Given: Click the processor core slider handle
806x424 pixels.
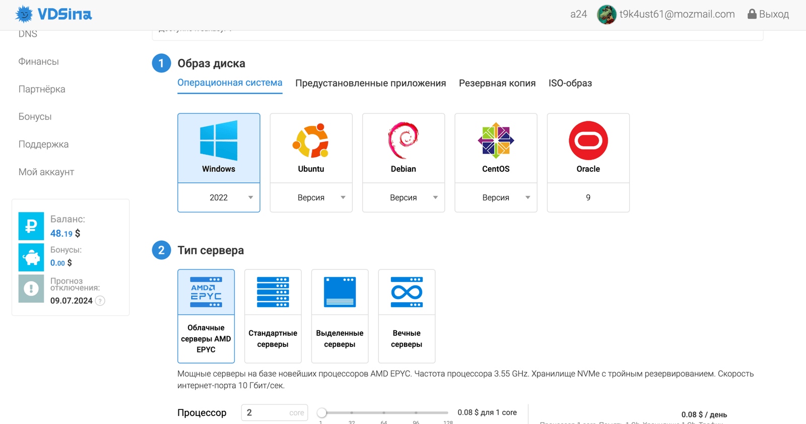Looking at the screenshot, I should [322, 413].
